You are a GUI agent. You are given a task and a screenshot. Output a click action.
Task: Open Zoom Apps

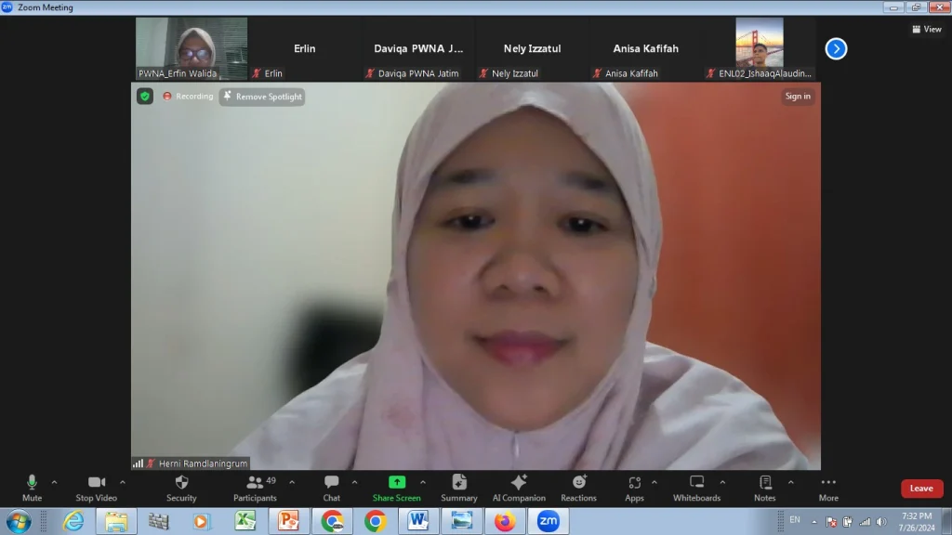(x=635, y=488)
